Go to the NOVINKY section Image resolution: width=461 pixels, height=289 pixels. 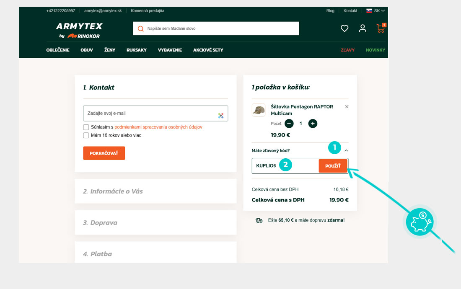pyautogui.click(x=376, y=50)
